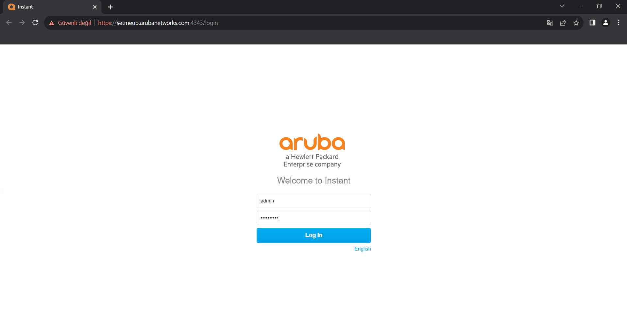The image size is (627, 331).
Task: Select the Instant browser tab
Action: click(x=49, y=7)
